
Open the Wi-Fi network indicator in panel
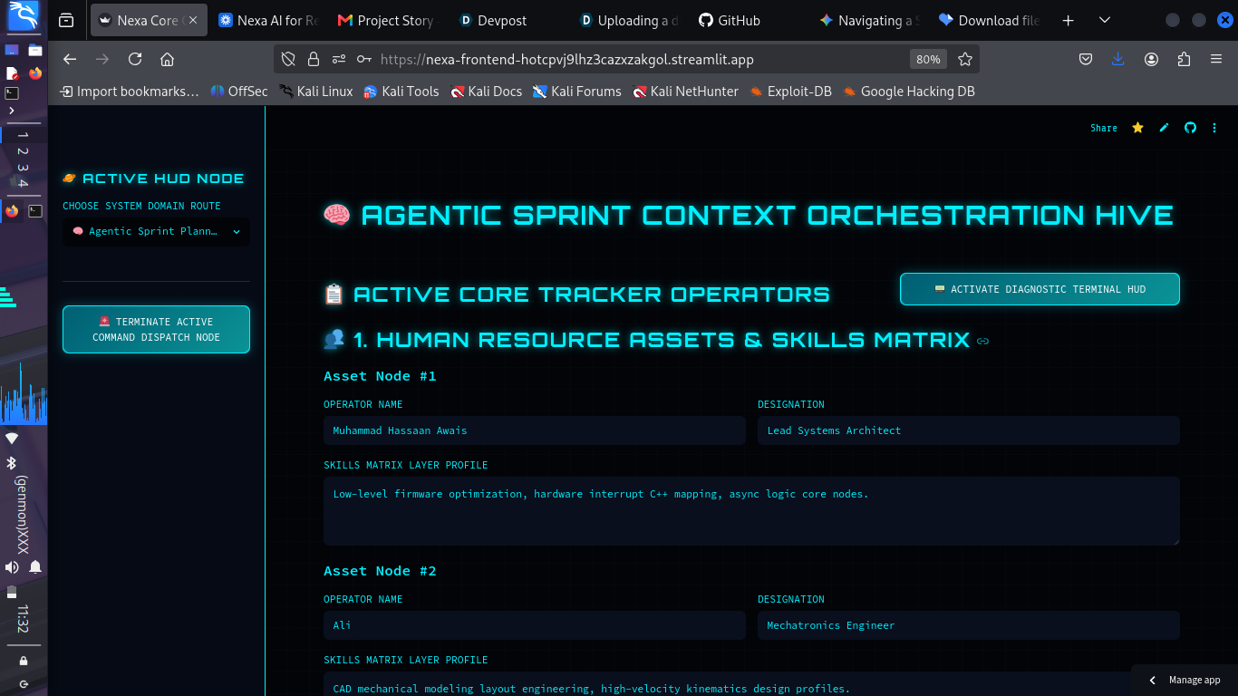click(x=12, y=439)
